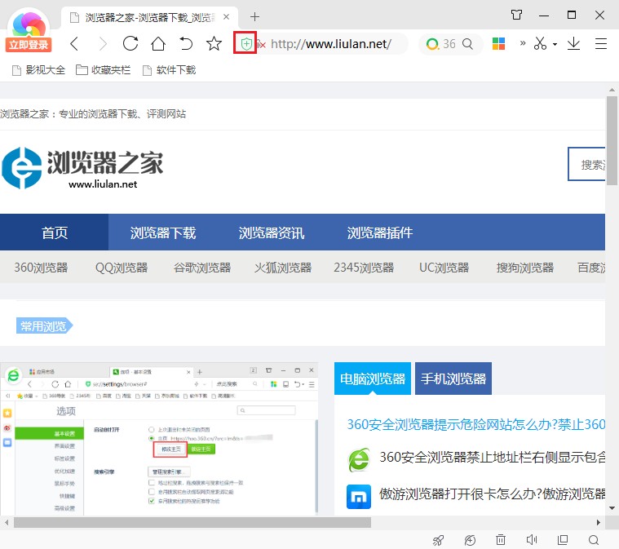Click the 常用浏览 section tag
This screenshot has width=619, height=549.
tap(44, 325)
